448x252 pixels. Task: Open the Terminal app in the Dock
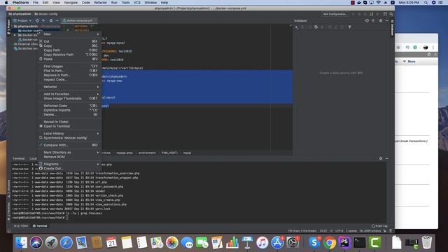tap(360, 243)
